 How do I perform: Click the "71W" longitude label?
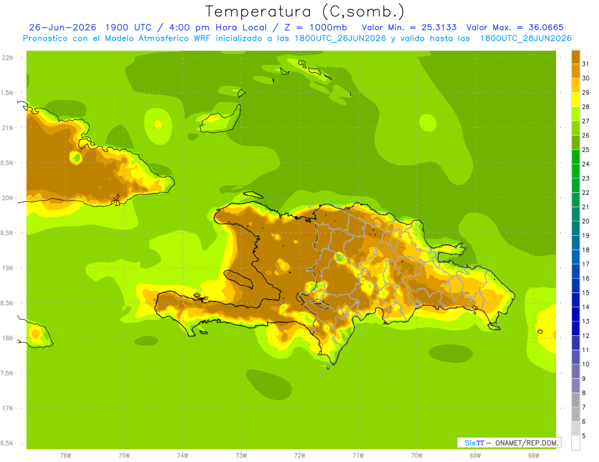coord(358,456)
